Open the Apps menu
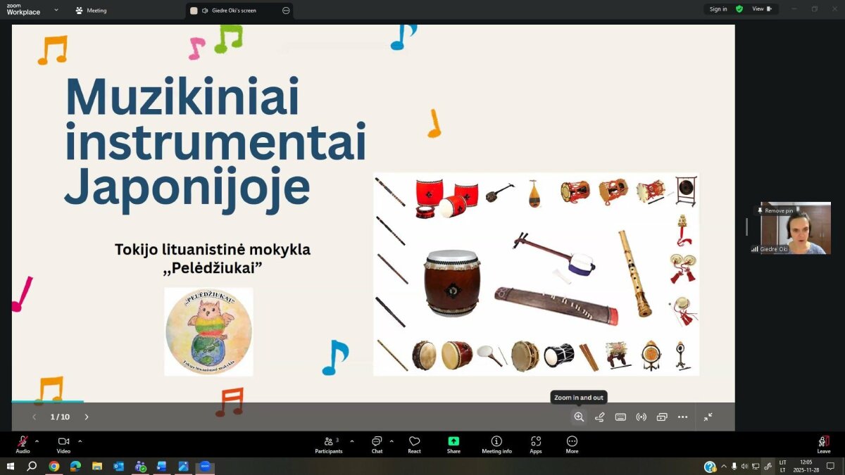Image resolution: width=845 pixels, height=475 pixels. (x=536, y=444)
